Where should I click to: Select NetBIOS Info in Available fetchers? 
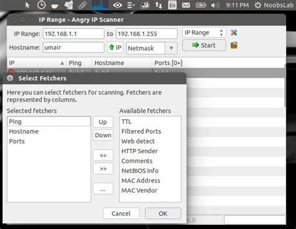(x=150, y=171)
